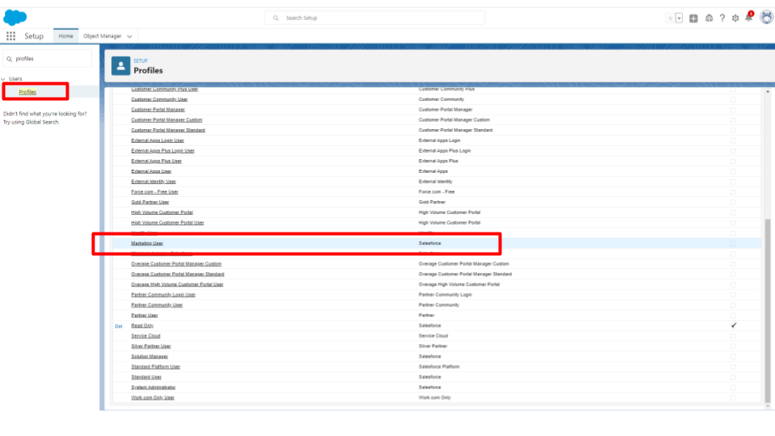Click Del beside Read Only

[119, 326]
